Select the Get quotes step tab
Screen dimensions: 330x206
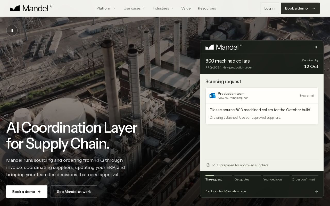point(247,178)
